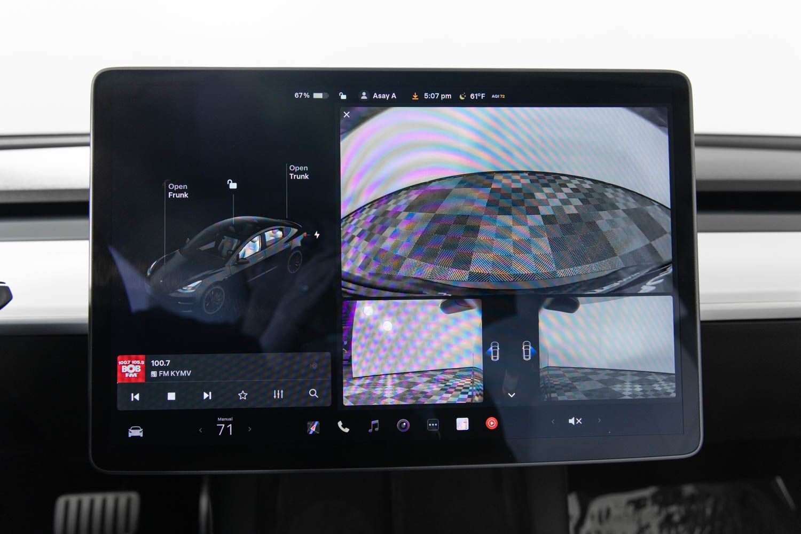Tap the Open Trunk label

point(299,172)
